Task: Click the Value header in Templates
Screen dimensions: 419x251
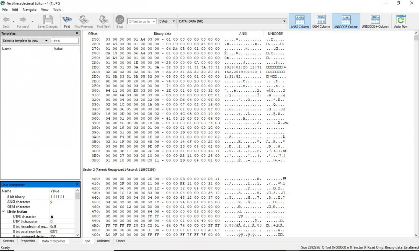Action: tap(58, 49)
